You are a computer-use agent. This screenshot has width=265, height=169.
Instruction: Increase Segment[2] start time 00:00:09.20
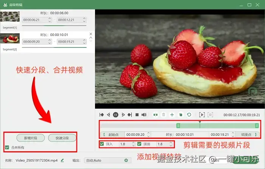click(50, 40)
